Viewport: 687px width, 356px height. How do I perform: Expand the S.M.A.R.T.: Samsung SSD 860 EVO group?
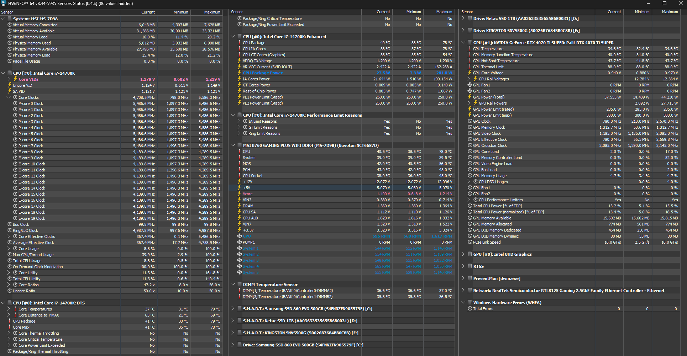(233, 309)
